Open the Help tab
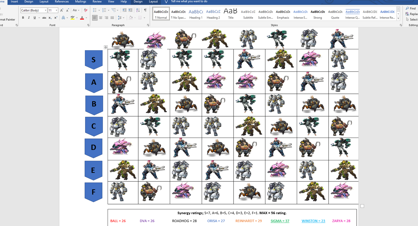 124,2
